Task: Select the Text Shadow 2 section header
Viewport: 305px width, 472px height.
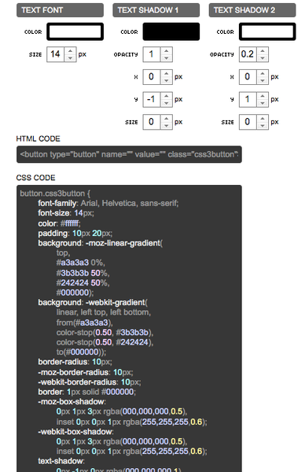Action: pyautogui.click(x=252, y=10)
